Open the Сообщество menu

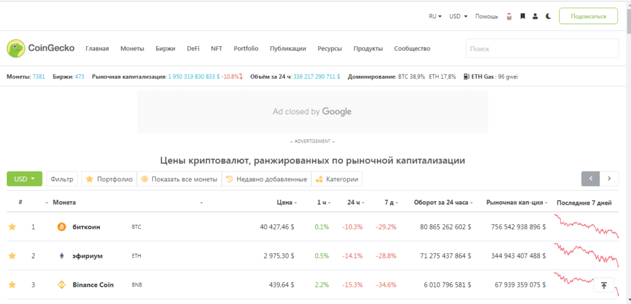point(412,49)
